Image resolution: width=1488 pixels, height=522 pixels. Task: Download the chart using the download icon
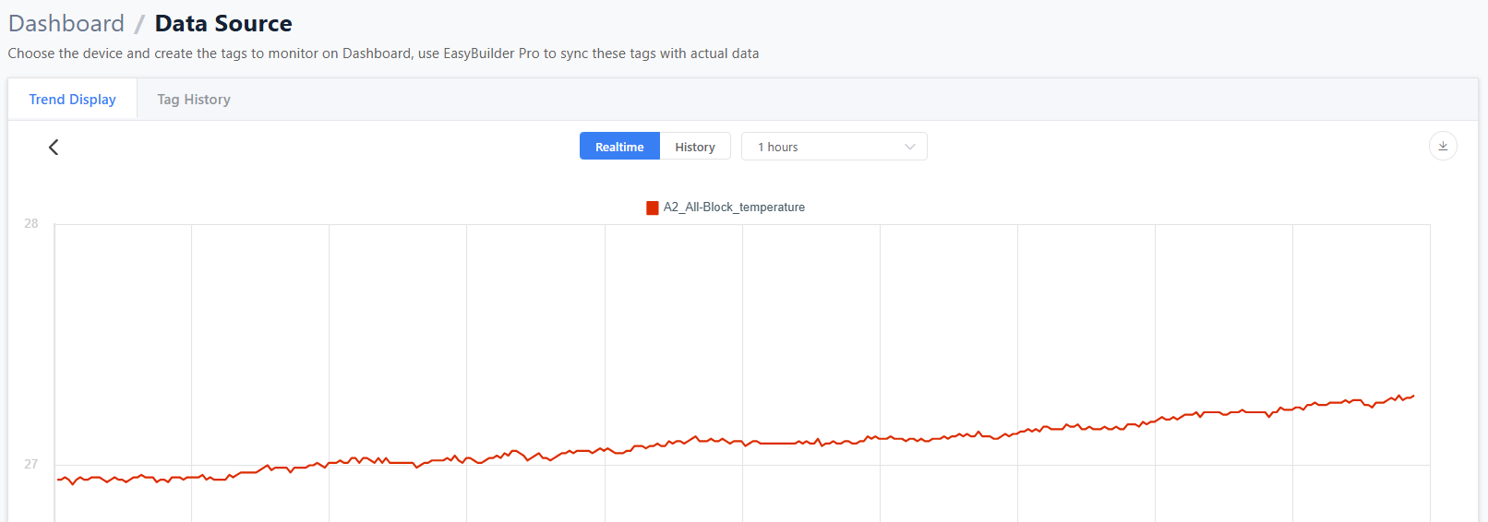(x=1443, y=147)
